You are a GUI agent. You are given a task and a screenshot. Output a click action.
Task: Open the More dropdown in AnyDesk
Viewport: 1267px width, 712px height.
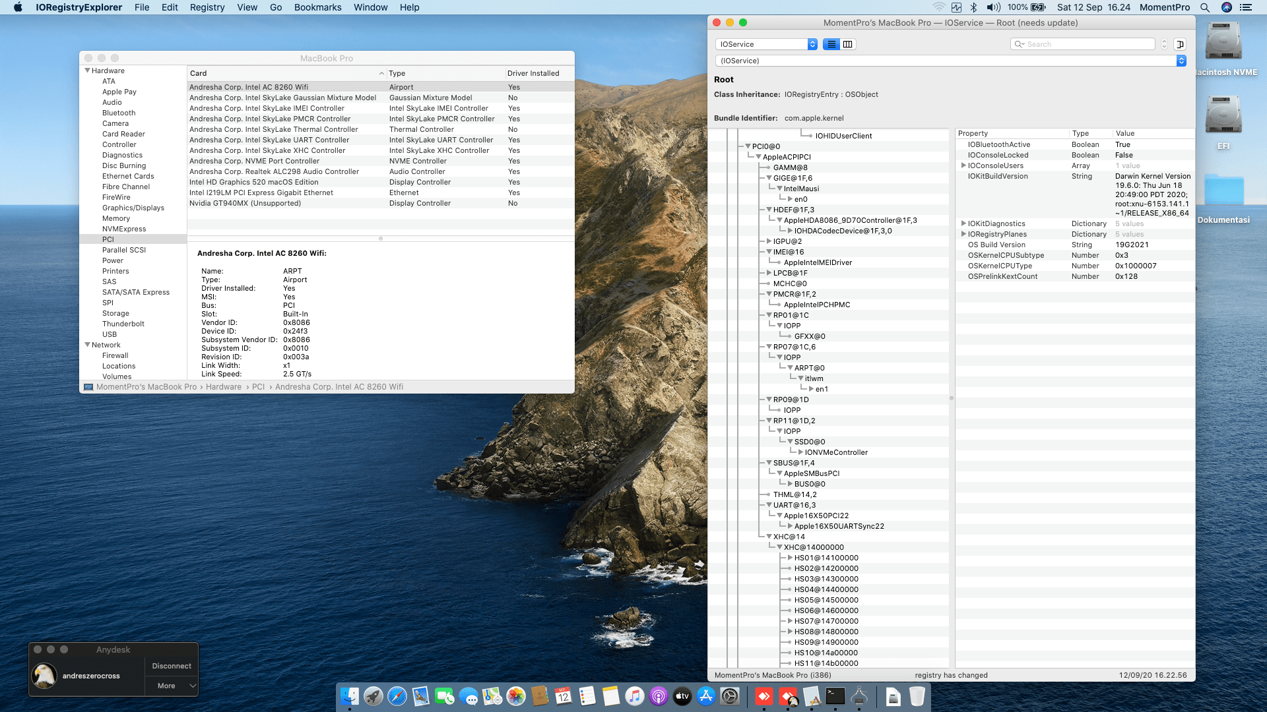pos(172,686)
